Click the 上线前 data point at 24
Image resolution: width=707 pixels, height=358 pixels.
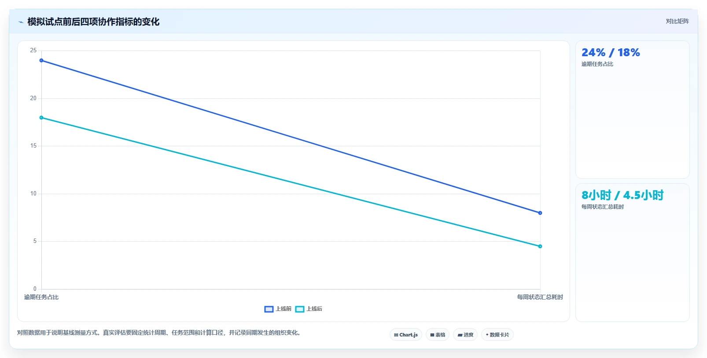pyautogui.click(x=41, y=61)
